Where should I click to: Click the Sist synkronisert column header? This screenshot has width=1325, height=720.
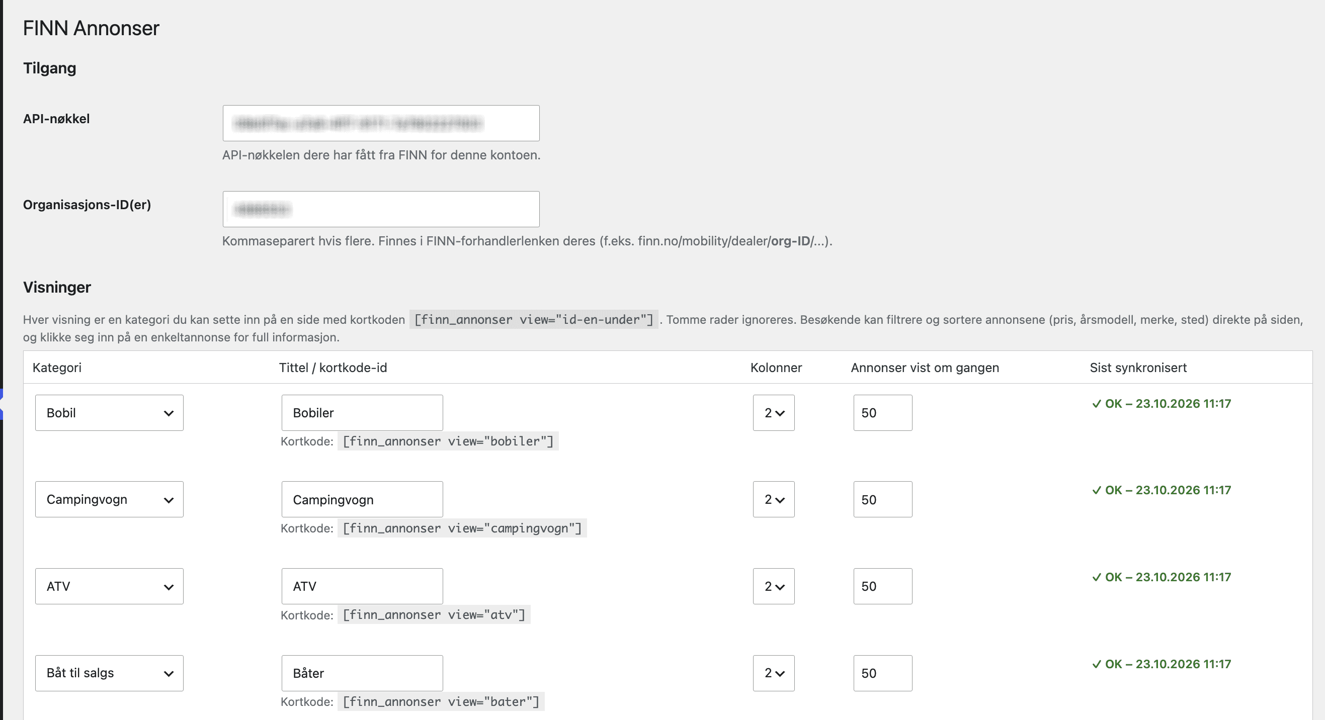[x=1138, y=368]
